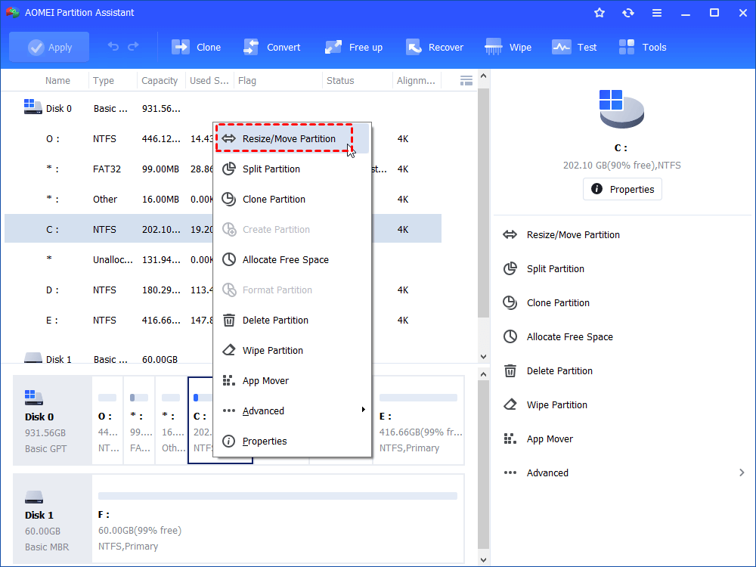Click App Mover in right panel
Screen dimensions: 756x567
pyautogui.click(x=538, y=438)
